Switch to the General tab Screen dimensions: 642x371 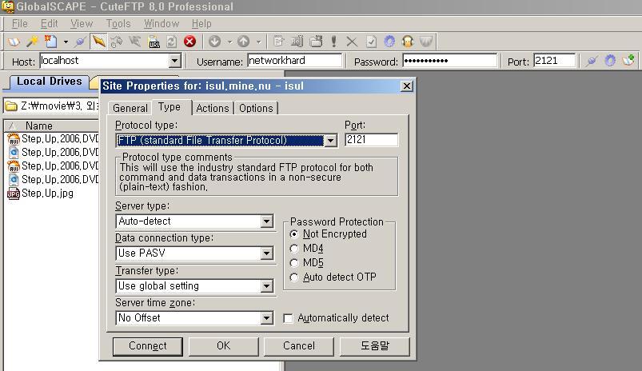(130, 108)
